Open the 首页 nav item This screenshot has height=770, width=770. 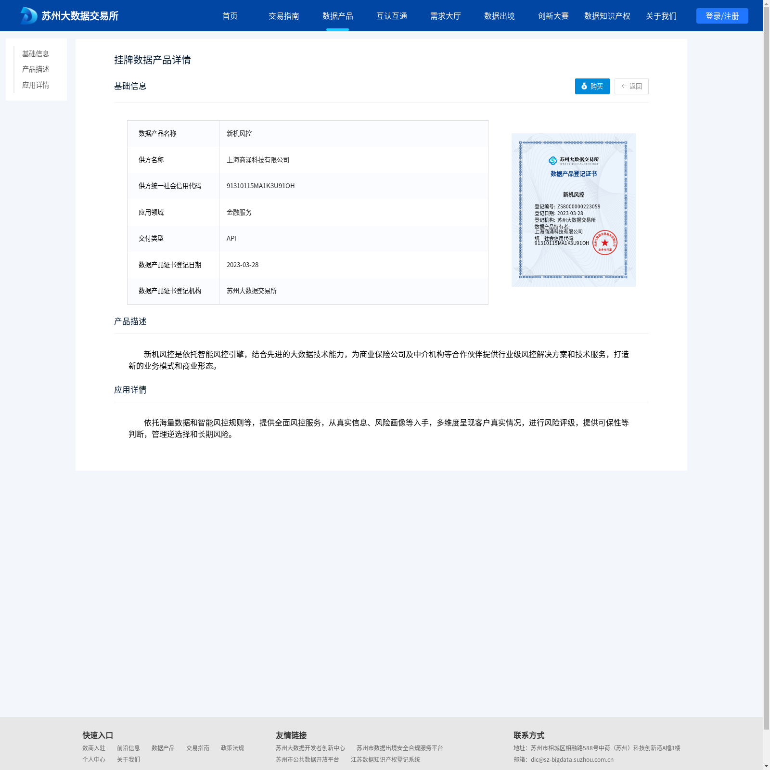click(230, 16)
